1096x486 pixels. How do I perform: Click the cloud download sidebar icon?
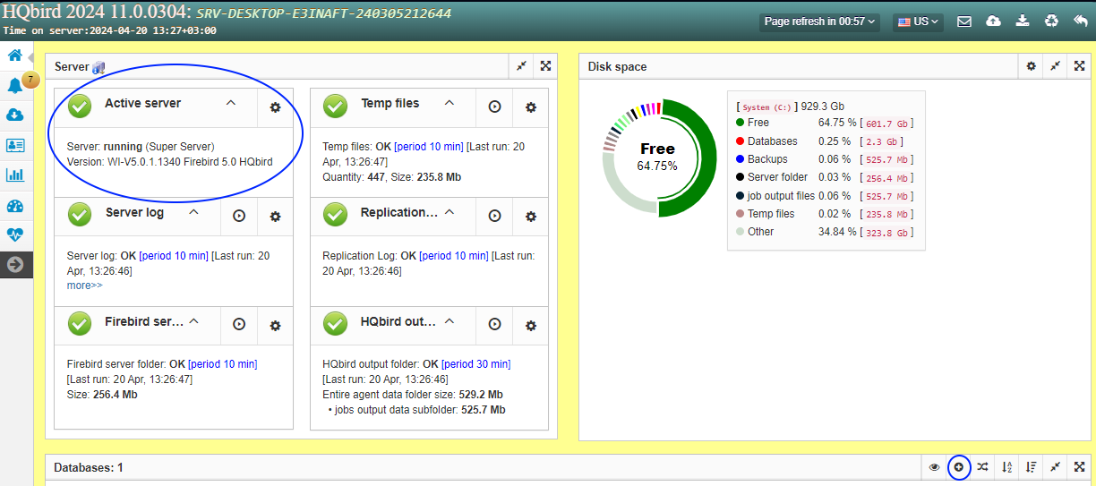(15, 115)
